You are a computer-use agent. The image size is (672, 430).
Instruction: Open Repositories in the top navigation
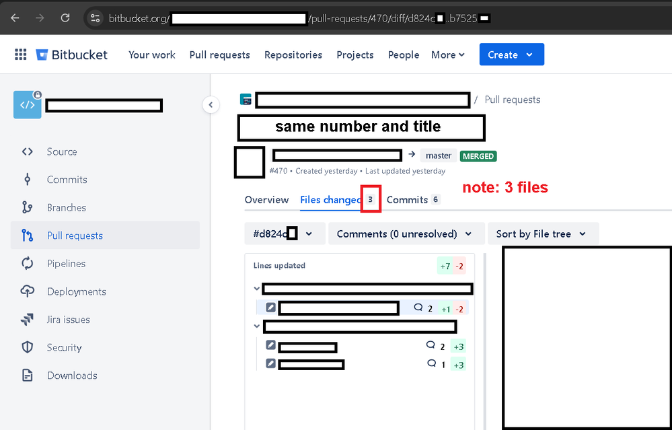tap(293, 55)
